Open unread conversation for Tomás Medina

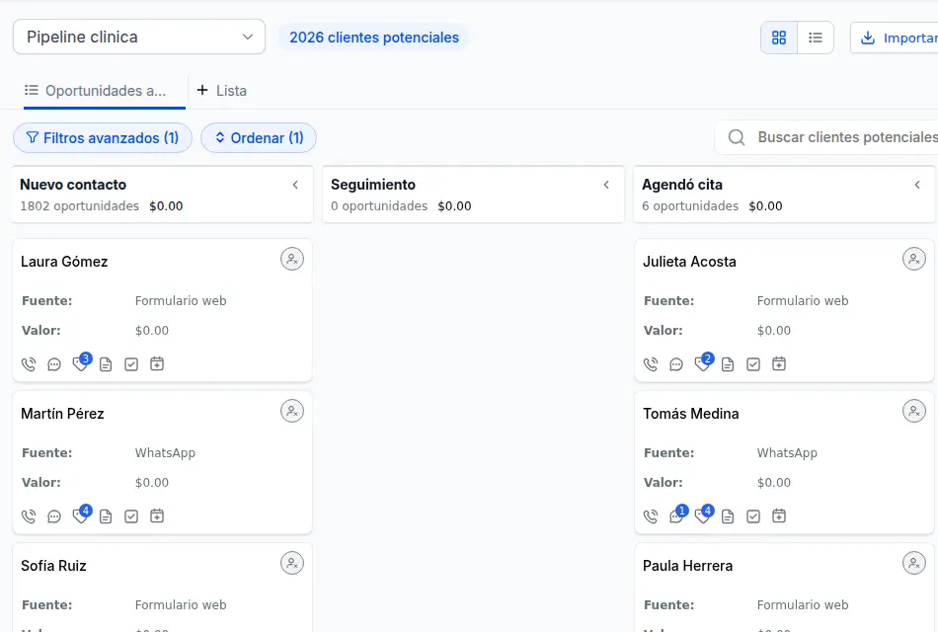point(677,514)
